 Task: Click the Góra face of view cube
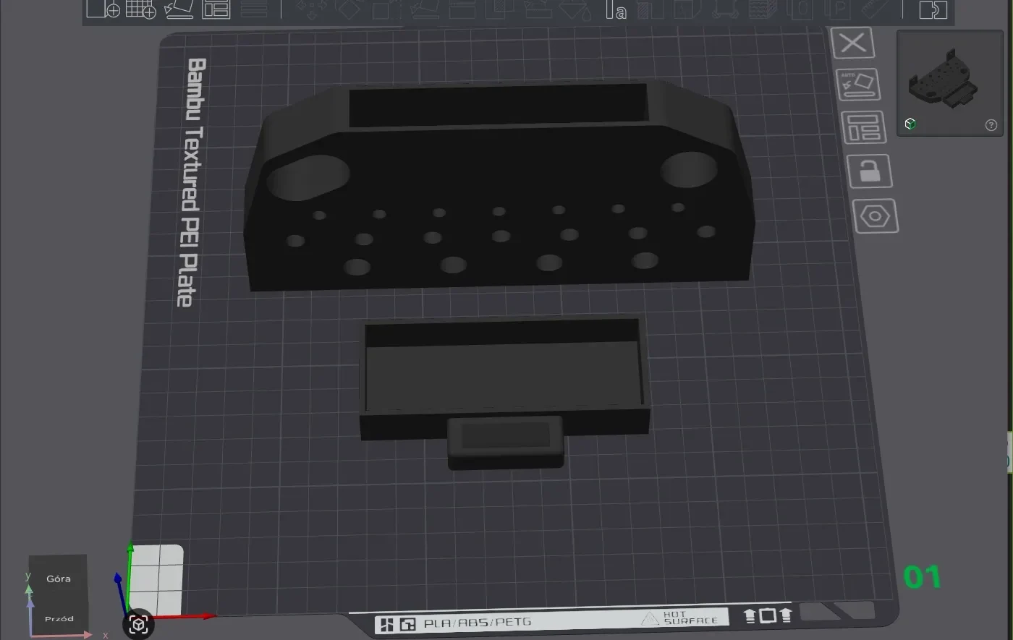point(58,579)
